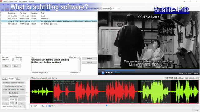Click the Video position stepper arrows
This screenshot has width=200, height=112.
24,107
